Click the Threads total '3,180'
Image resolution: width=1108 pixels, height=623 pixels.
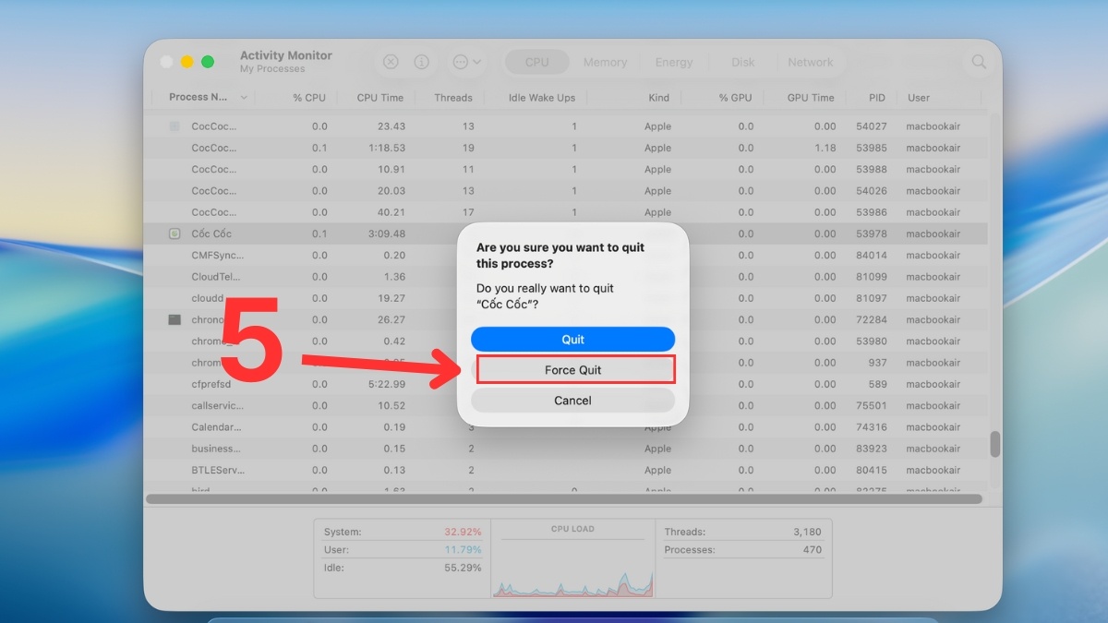806,532
